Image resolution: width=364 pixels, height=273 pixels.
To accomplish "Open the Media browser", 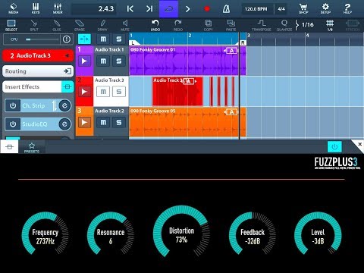I will pyautogui.click(x=13, y=8).
